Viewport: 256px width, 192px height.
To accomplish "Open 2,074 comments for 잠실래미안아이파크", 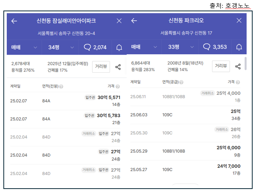I will point(95,47).
